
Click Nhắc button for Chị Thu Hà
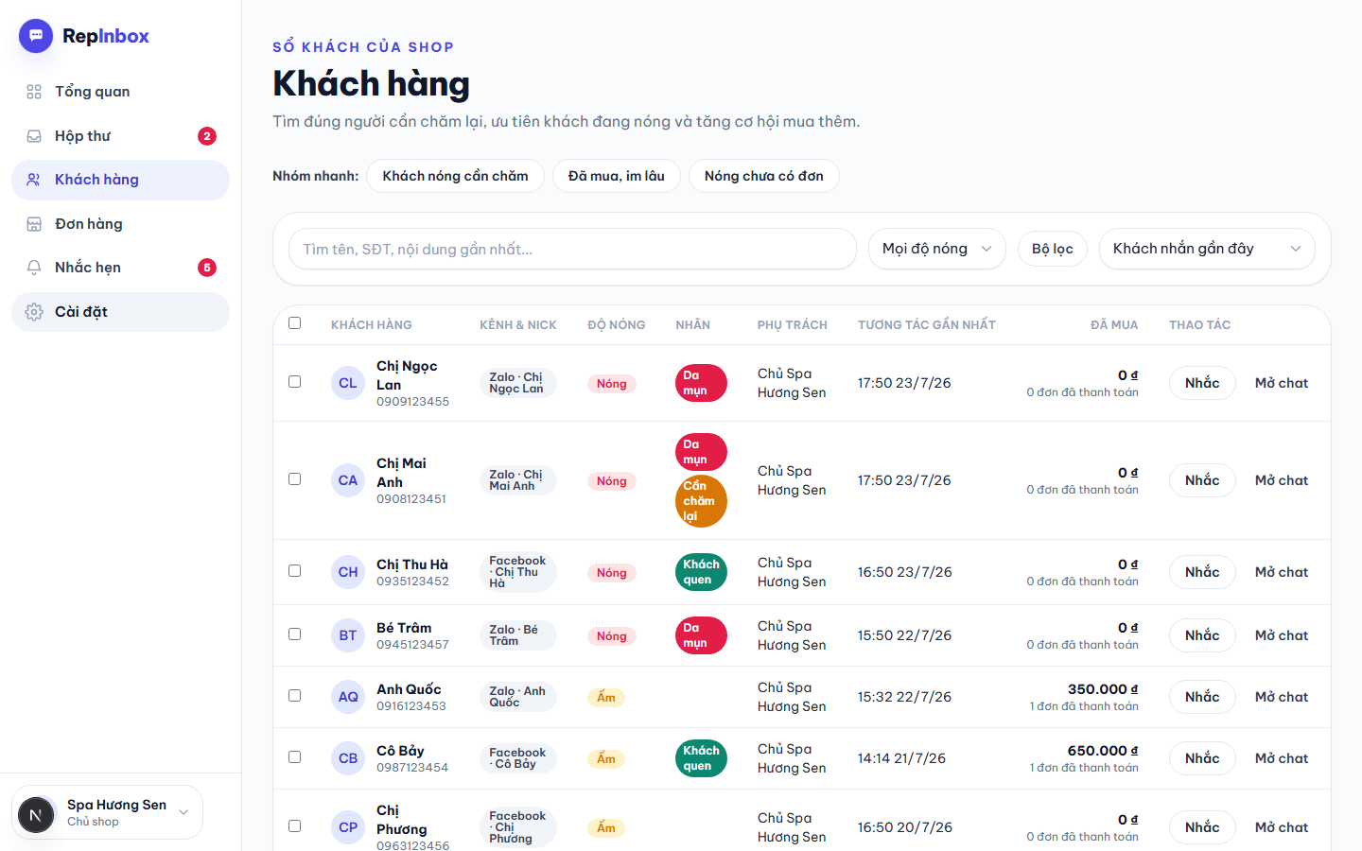coord(1202,572)
